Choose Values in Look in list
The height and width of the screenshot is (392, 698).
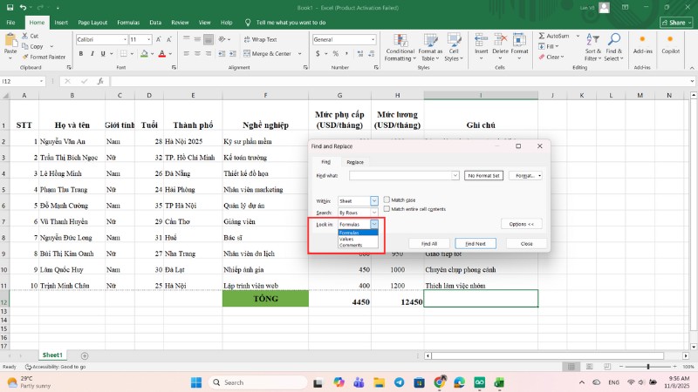point(347,239)
